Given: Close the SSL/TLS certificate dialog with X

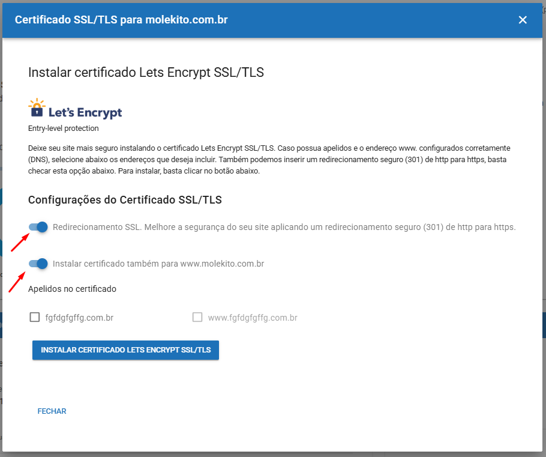Looking at the screenshot, I should pyautogui.click(x=523, y=20).
